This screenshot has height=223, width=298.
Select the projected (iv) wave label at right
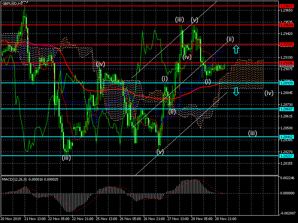pos(269,93)
